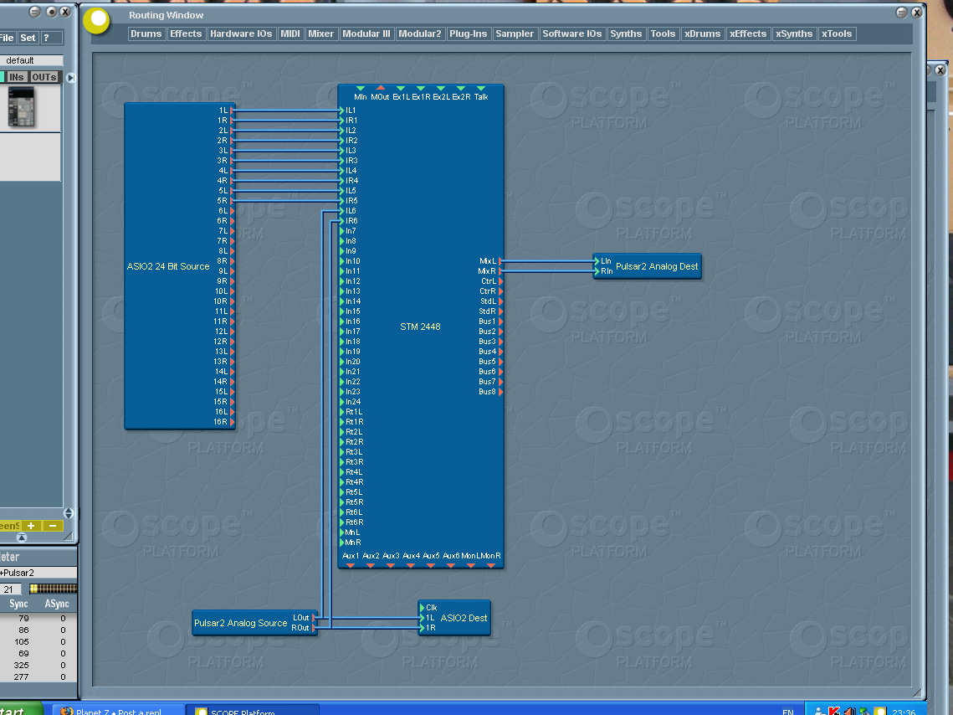
Task: Click the up-down scroll arrows in left panel
Action: coord(69,513)
